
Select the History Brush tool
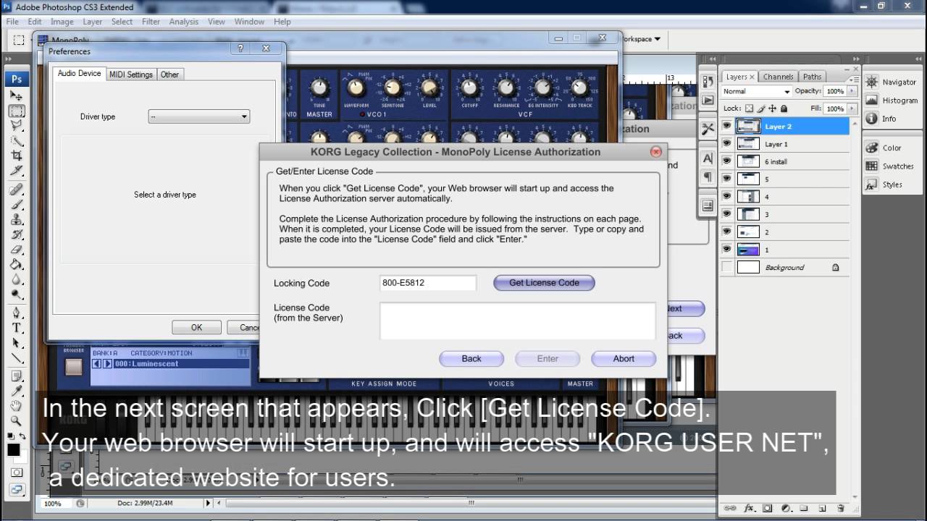17,234
